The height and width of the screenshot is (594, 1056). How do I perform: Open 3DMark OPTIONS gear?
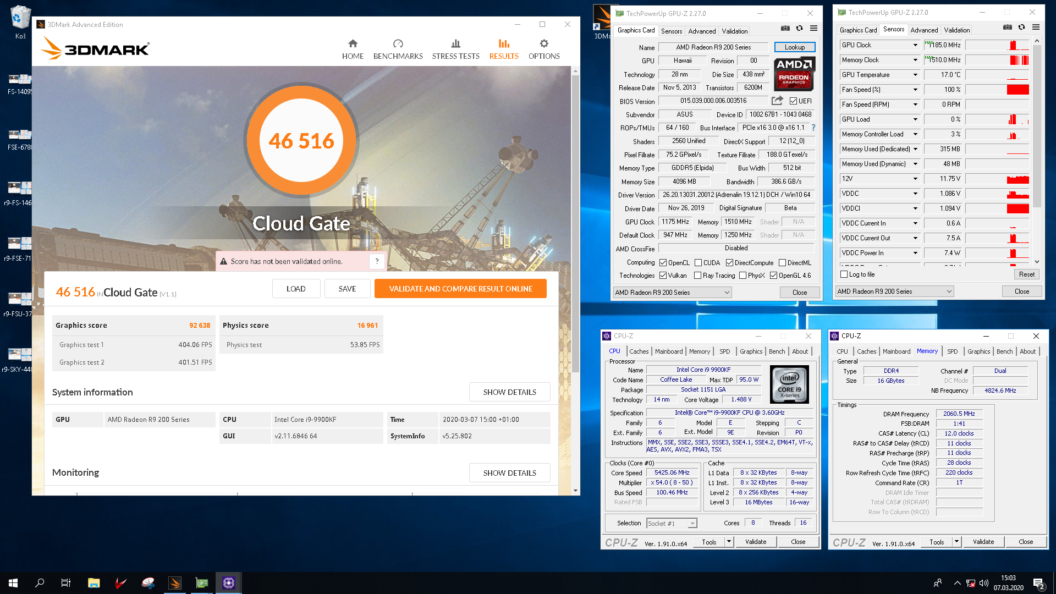point(544,50)
